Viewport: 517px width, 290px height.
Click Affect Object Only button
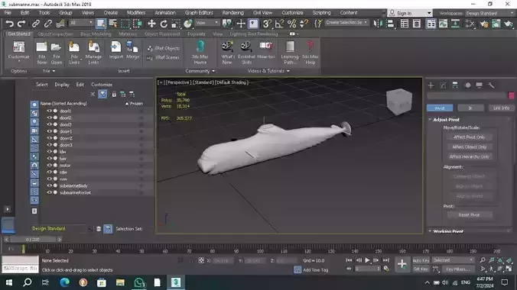pyautogui.click(x=469, y=147)
